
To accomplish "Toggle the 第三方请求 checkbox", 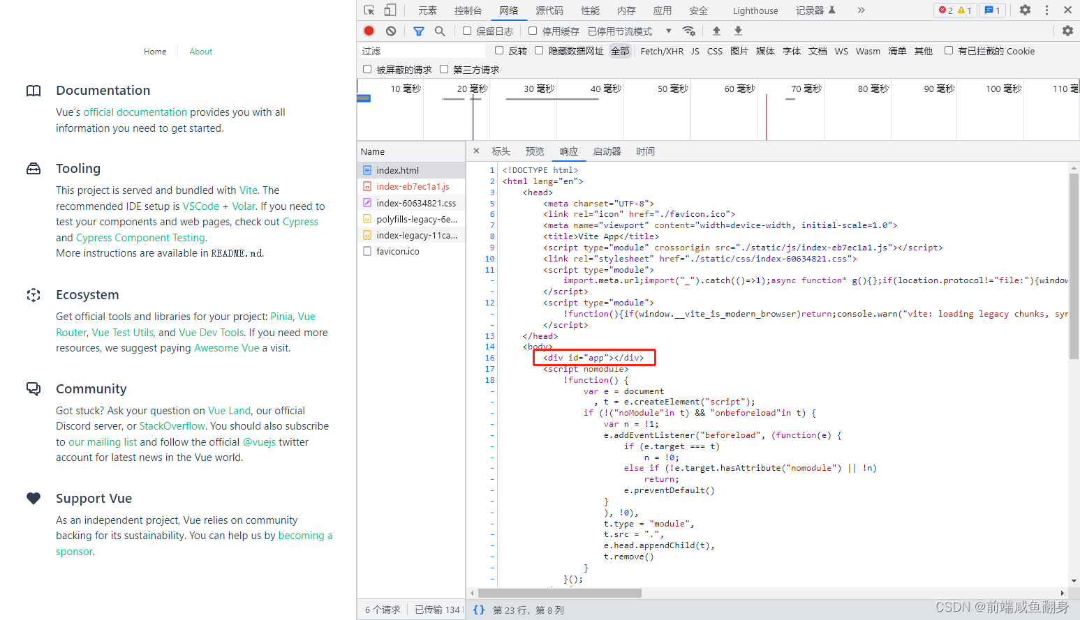I will click(444, 69).
